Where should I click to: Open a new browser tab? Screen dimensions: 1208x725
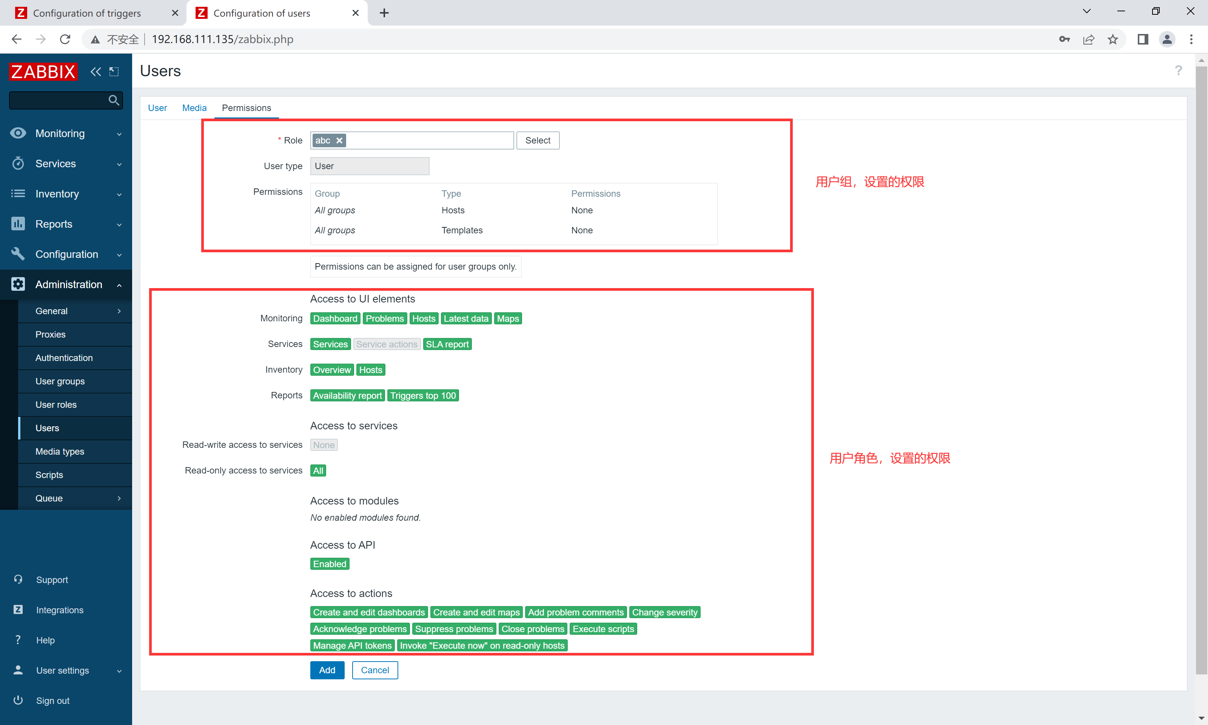pyautogui.click(x=384, y=13)
